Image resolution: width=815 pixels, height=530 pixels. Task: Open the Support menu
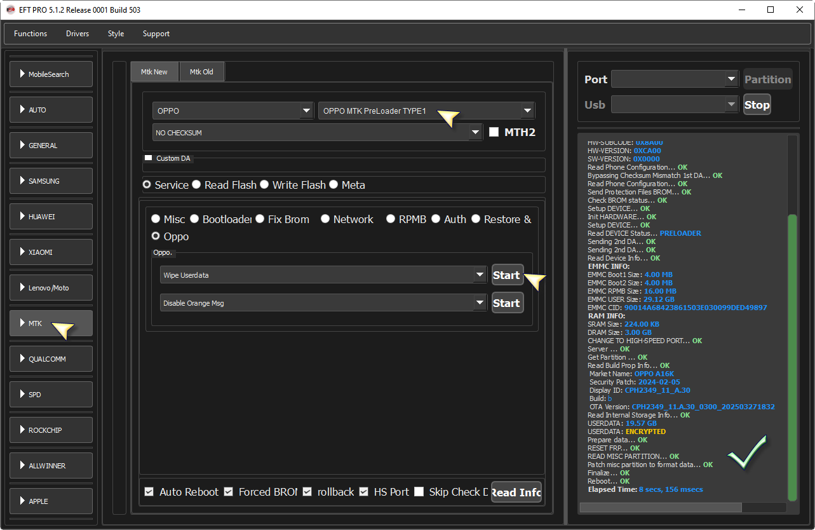[156, 34]
